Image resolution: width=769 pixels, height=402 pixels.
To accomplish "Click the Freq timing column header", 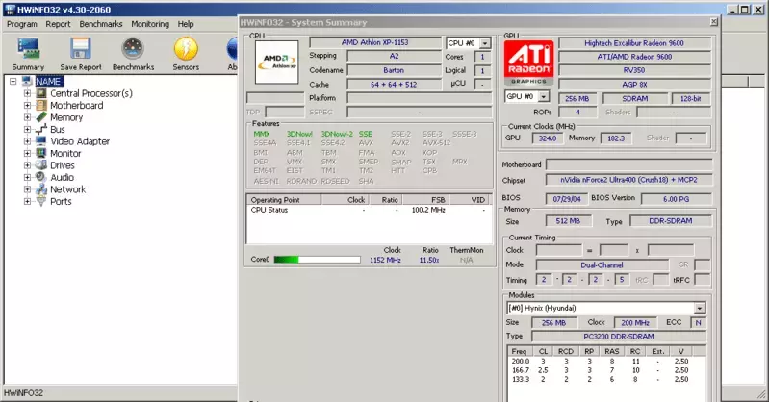I will tap(520, 351).
